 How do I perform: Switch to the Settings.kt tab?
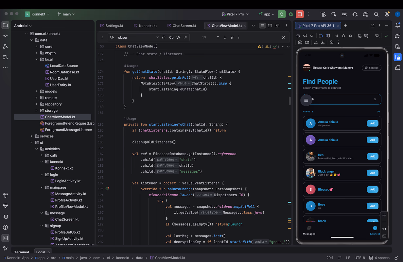pyautogui.click(x=112, y=26)
